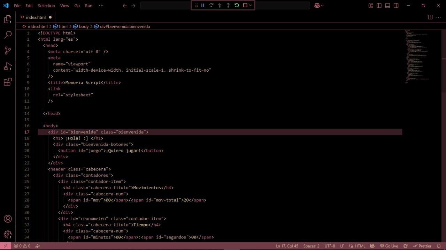This screenshot has height=250, width=446.
Task: Click the vertical editor scrollbar
Action: (x=444, y=136)
